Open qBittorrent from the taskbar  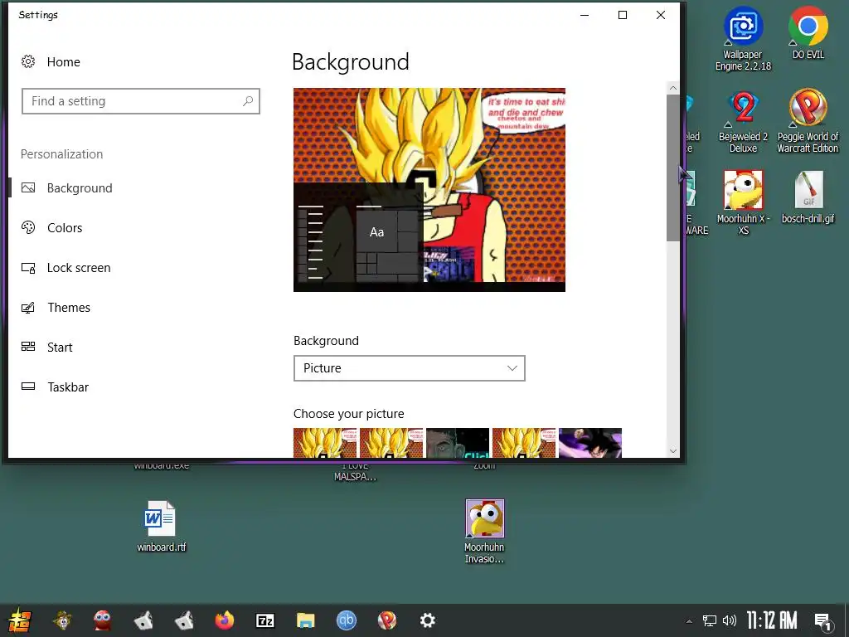(346, 620)
